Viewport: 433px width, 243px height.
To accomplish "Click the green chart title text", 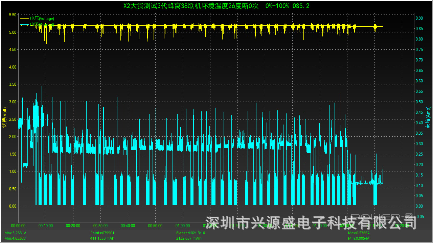I will tap(216, 6).
